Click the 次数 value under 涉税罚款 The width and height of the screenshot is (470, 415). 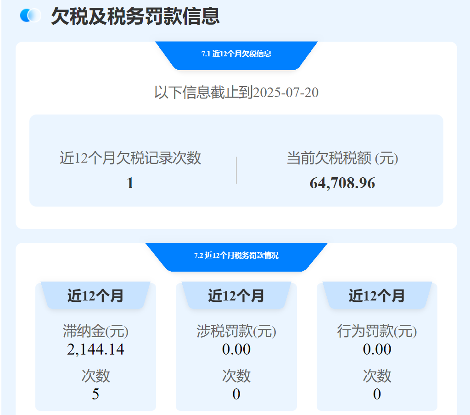tap(236, 393)
